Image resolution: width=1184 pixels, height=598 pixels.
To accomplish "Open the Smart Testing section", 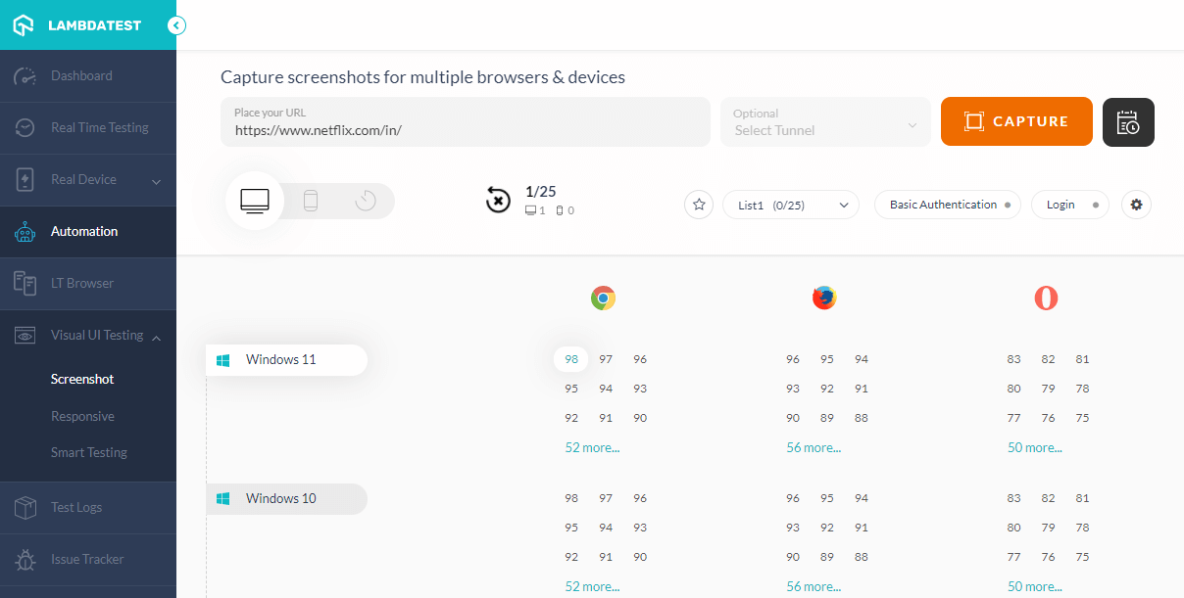I will tap(88, 452).
